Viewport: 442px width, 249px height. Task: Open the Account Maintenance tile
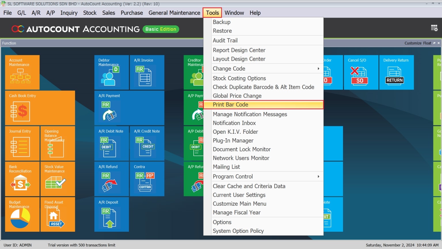pyautogui.click(x=22, y=72)
